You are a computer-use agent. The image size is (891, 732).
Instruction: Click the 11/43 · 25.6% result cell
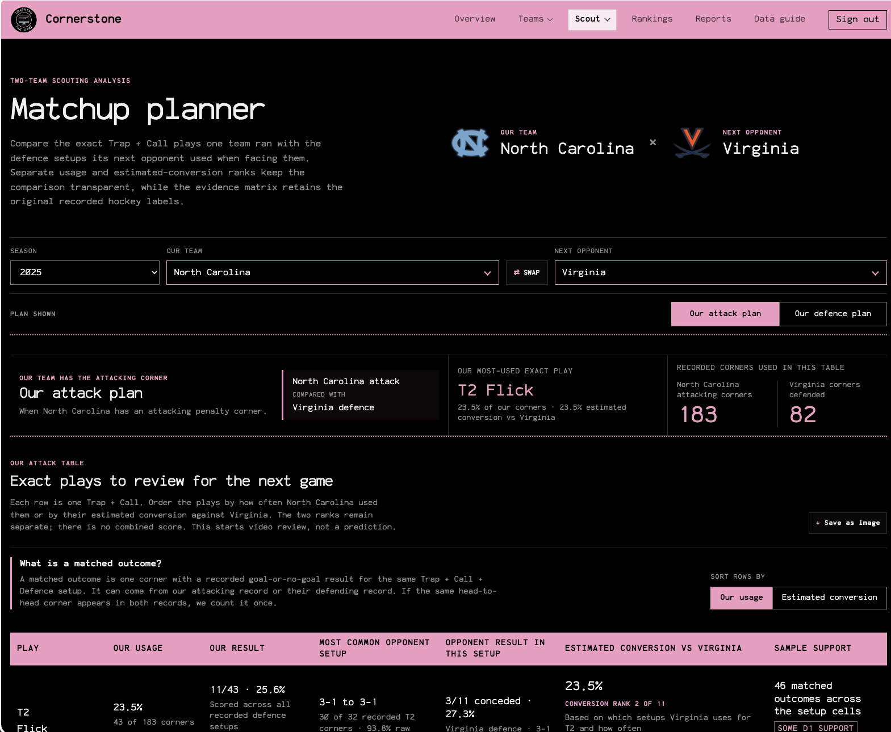pos(248,690)
